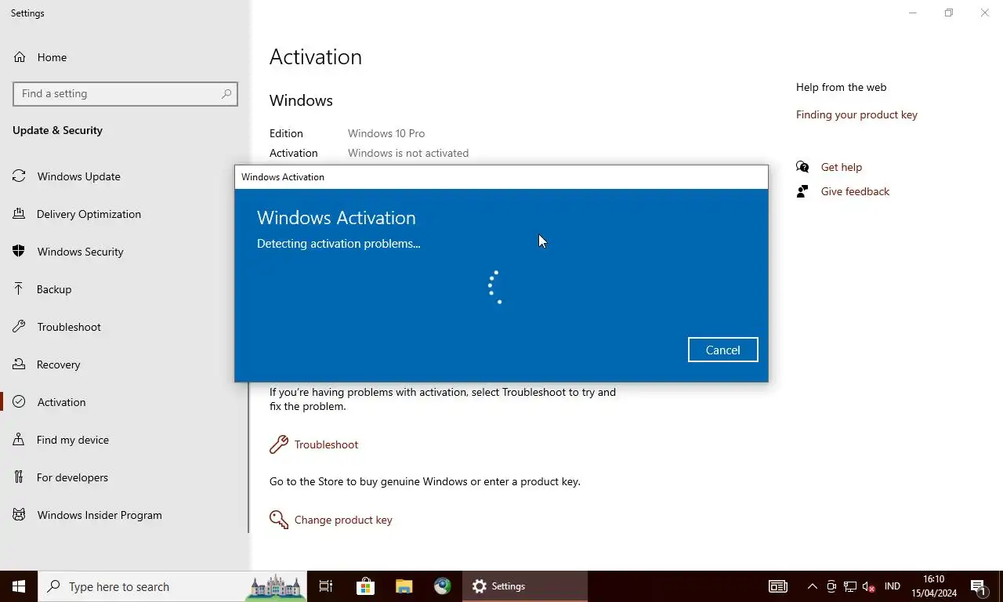Switch the IND input language indicator
The width and height of the screenshot is (1003, 602).
(892, 586)
